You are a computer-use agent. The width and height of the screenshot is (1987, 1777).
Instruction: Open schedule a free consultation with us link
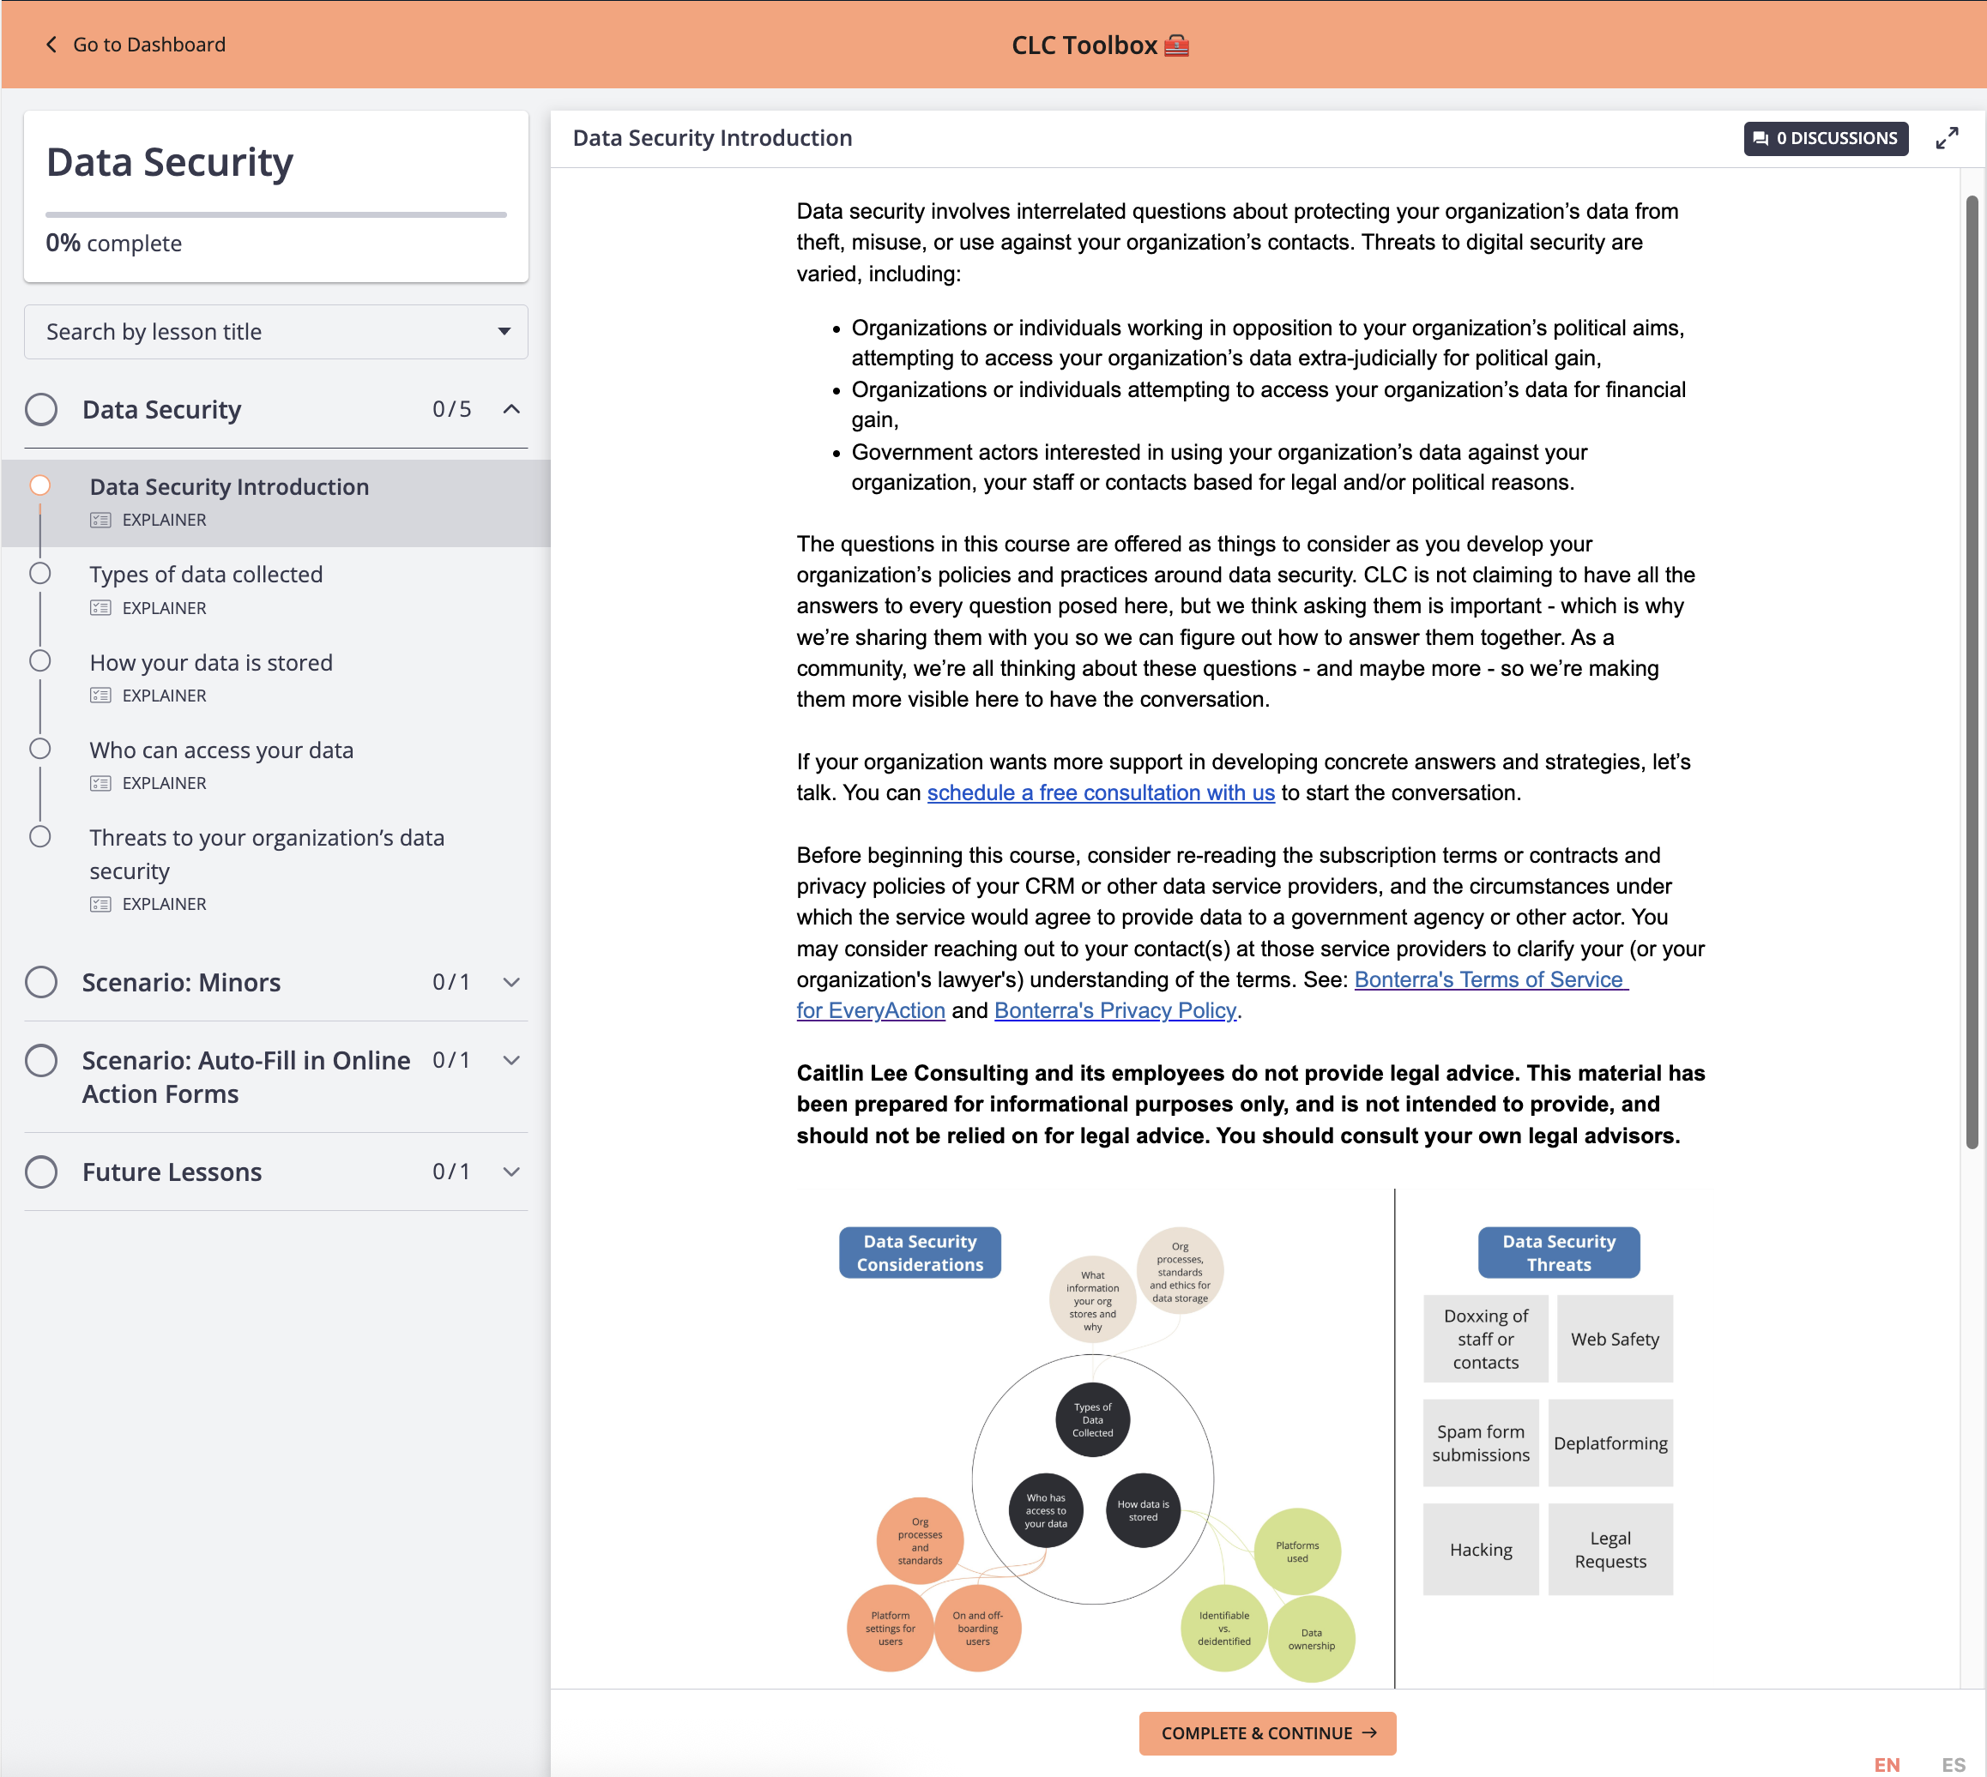tap(1101, 792)
